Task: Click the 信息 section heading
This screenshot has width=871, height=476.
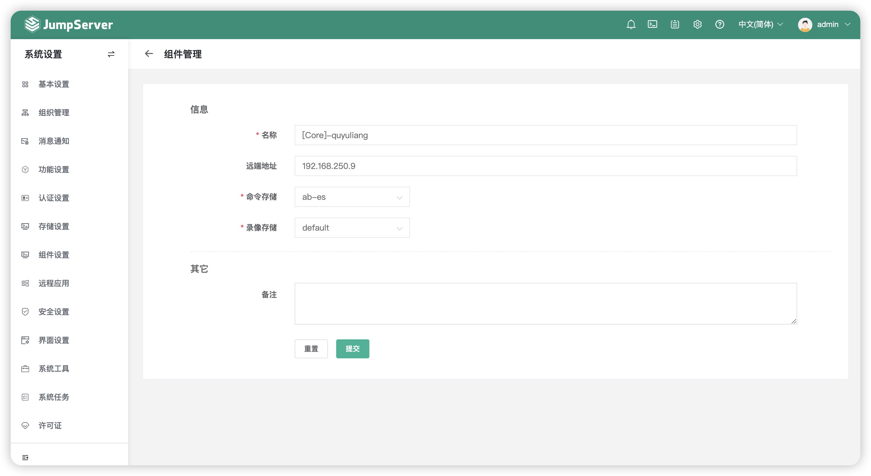Action: [199, 110]
